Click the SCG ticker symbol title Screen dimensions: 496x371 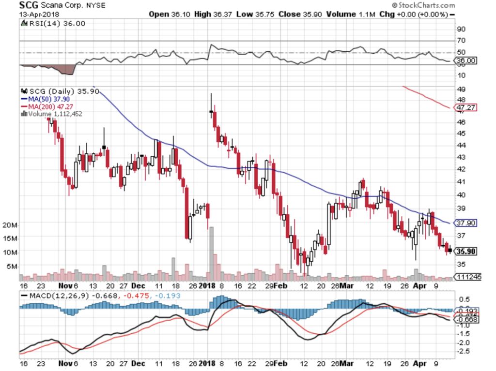(x=29, y=5)
